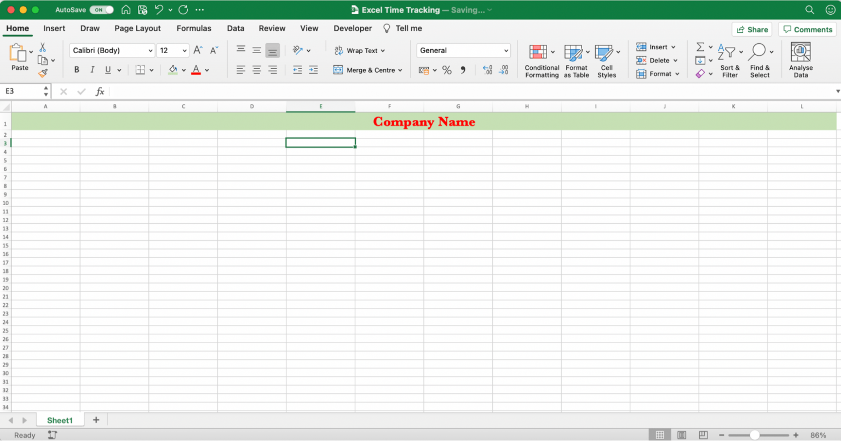Switch to the Formulas ribbon tab
The image size is (841, 441).
[x=194, y=28]
